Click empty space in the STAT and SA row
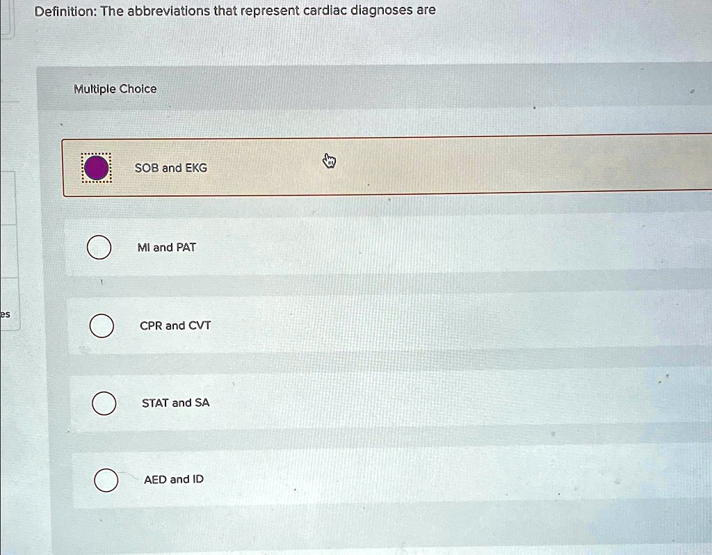712x555 pixels. click(x=417, y=403)
